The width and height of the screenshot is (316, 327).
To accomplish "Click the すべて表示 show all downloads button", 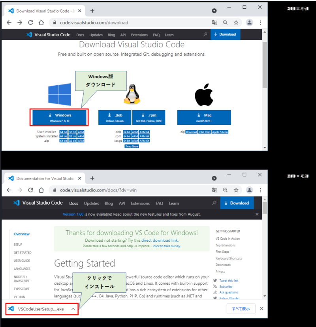I will click(x=241, y=309).
